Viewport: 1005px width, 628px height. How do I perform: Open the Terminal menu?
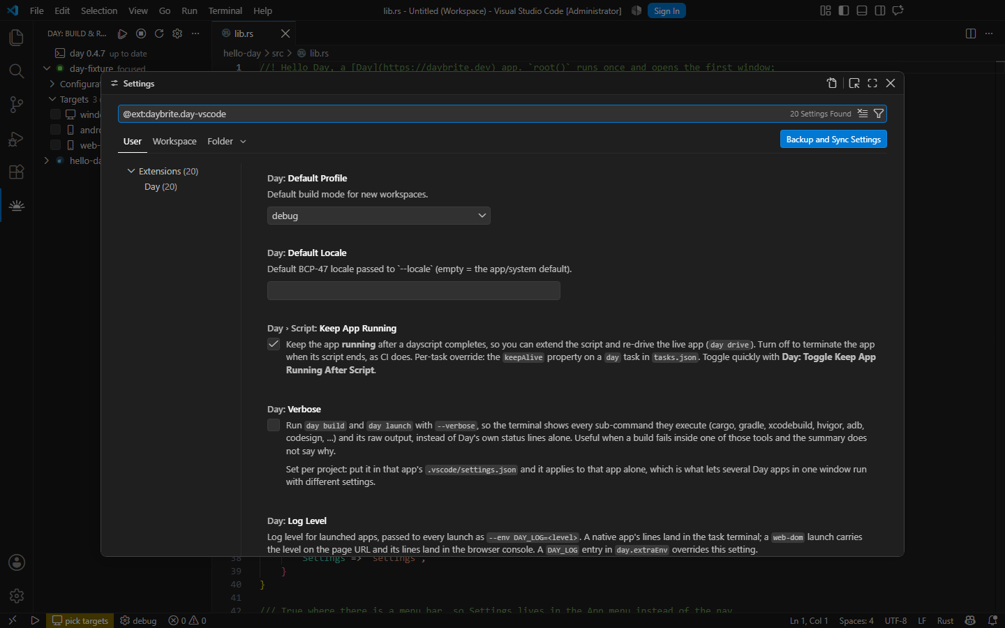225,10
